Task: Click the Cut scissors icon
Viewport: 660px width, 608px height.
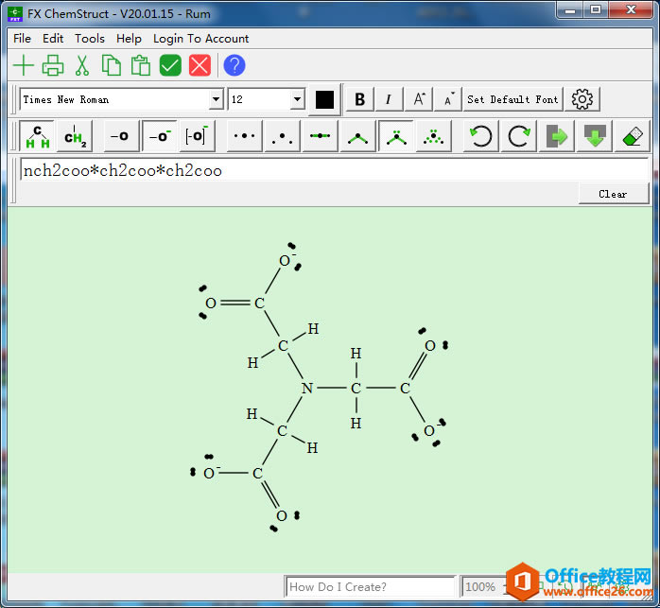Action: tap(82, 65)
